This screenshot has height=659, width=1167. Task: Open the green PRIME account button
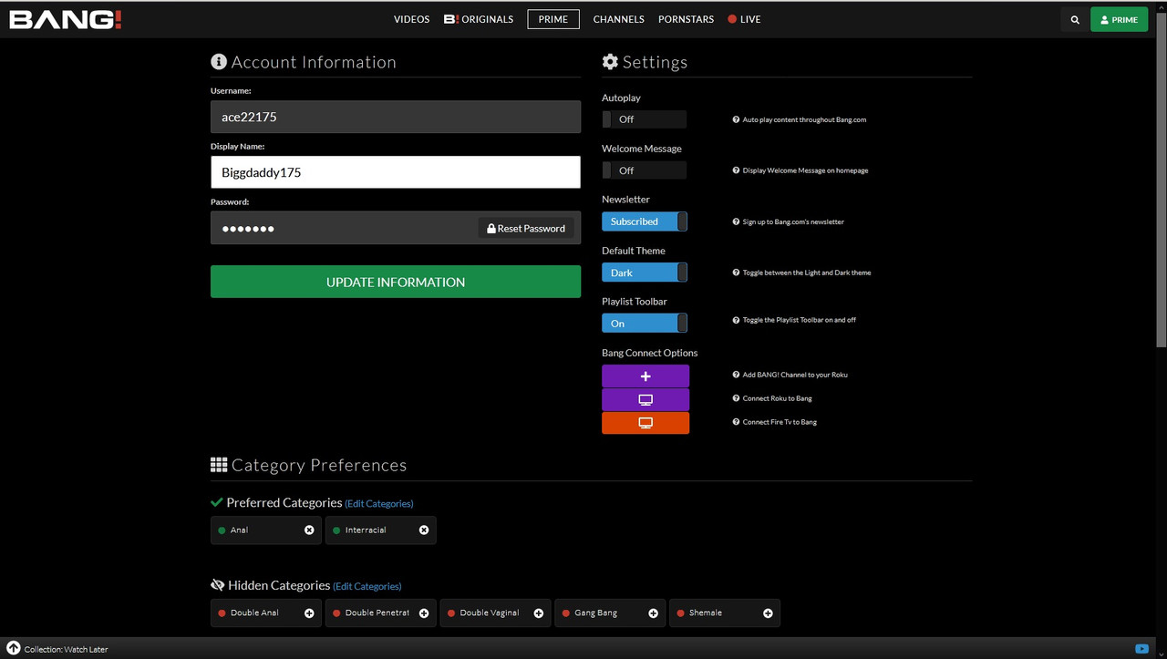coord(1119,19)
